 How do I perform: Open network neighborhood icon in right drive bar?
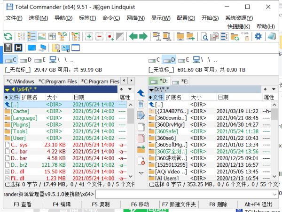[x=198, y=60]
